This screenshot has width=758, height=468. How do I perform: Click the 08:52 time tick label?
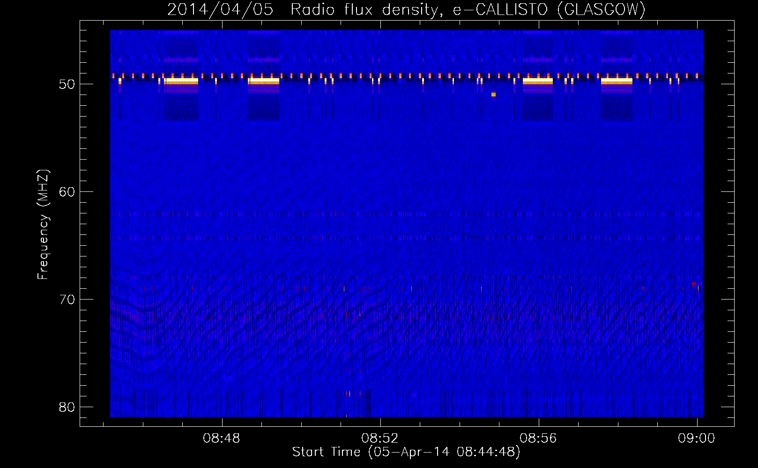[380, 438]
